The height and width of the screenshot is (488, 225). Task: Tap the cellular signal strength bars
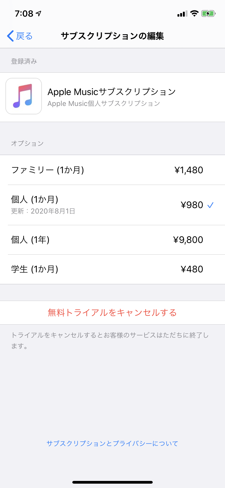pyautogui.click(x=182, y=14)
